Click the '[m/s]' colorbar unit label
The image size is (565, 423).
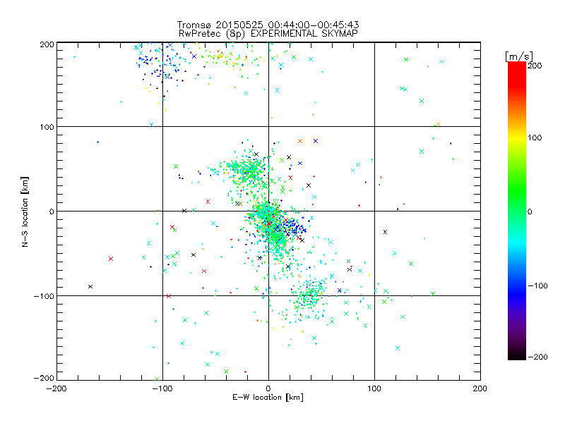518,56
